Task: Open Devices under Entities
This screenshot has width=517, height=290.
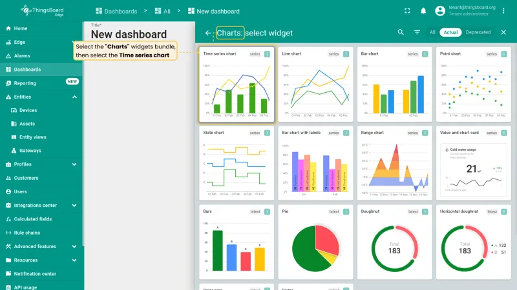Action: tap(41, 110)
